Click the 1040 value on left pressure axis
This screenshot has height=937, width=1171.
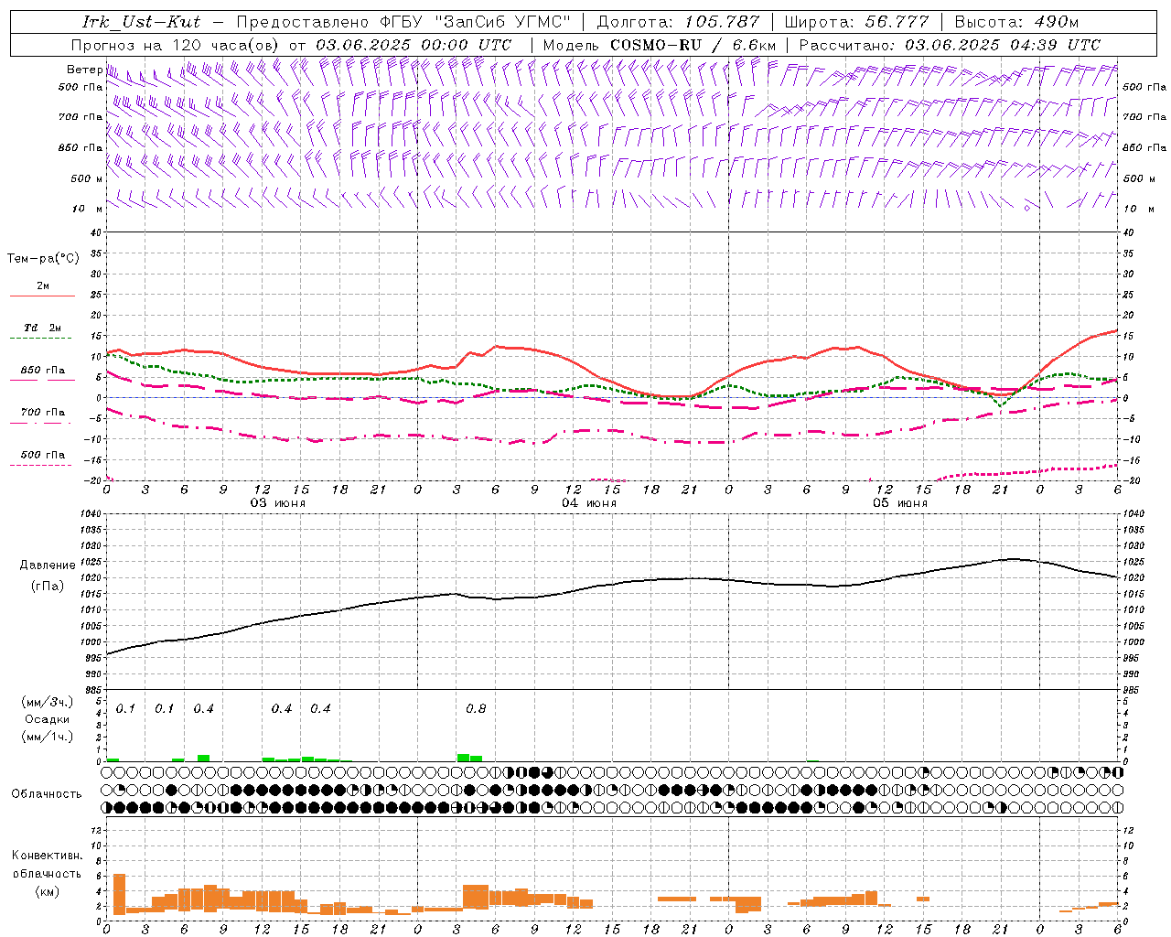[x=91, y=514]
